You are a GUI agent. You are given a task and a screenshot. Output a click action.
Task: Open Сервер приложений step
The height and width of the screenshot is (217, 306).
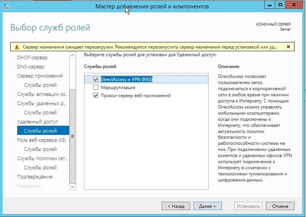[40, 76]
